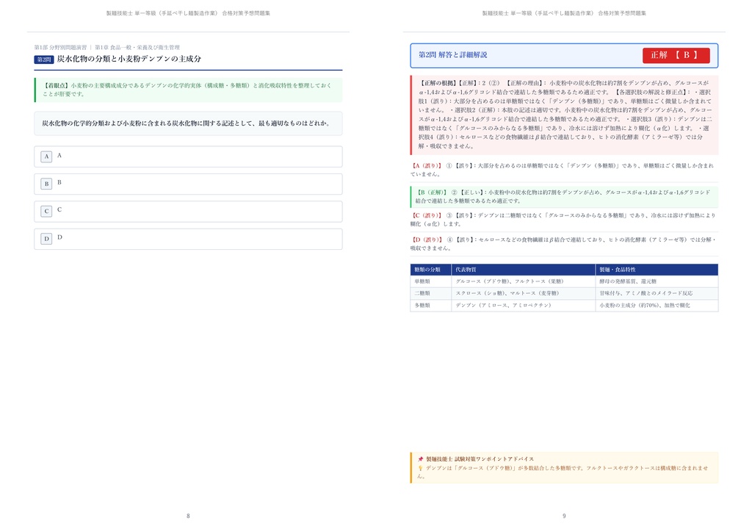Click the 製麺技能士 試験対策ワンポイントアドバイス heading
752x532 pixels.
coord(480,459)
